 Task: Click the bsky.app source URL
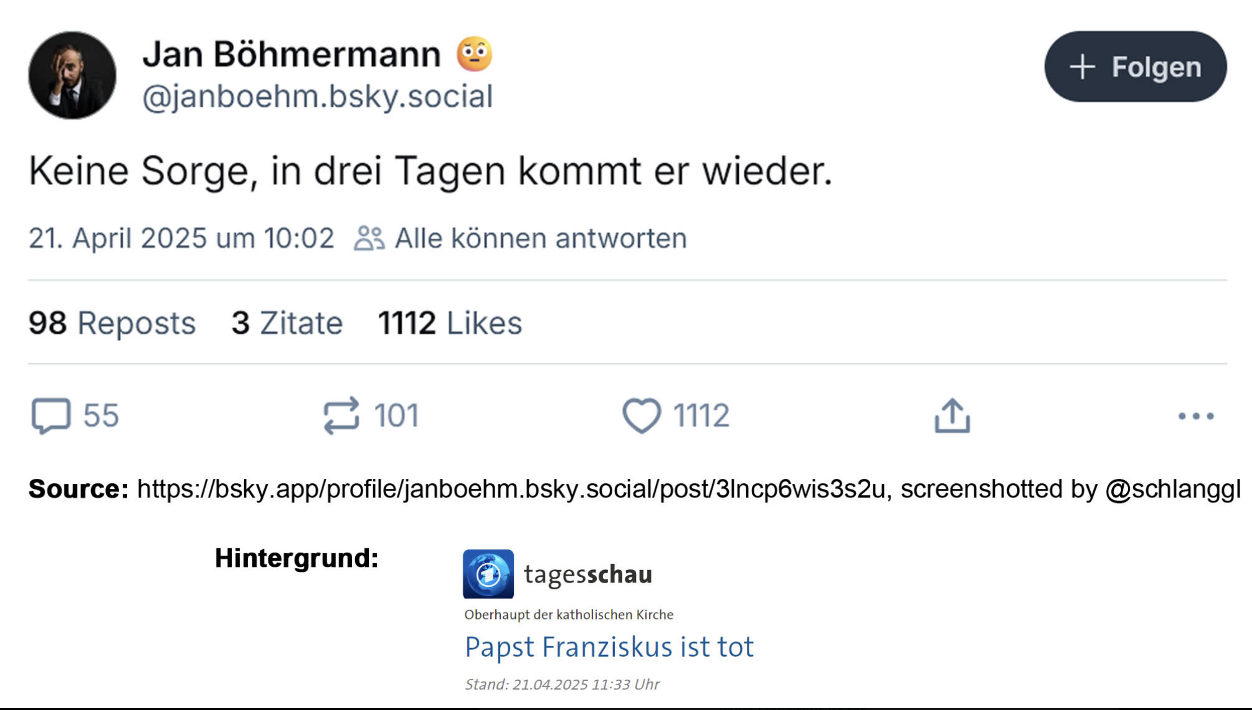[511, 489]
